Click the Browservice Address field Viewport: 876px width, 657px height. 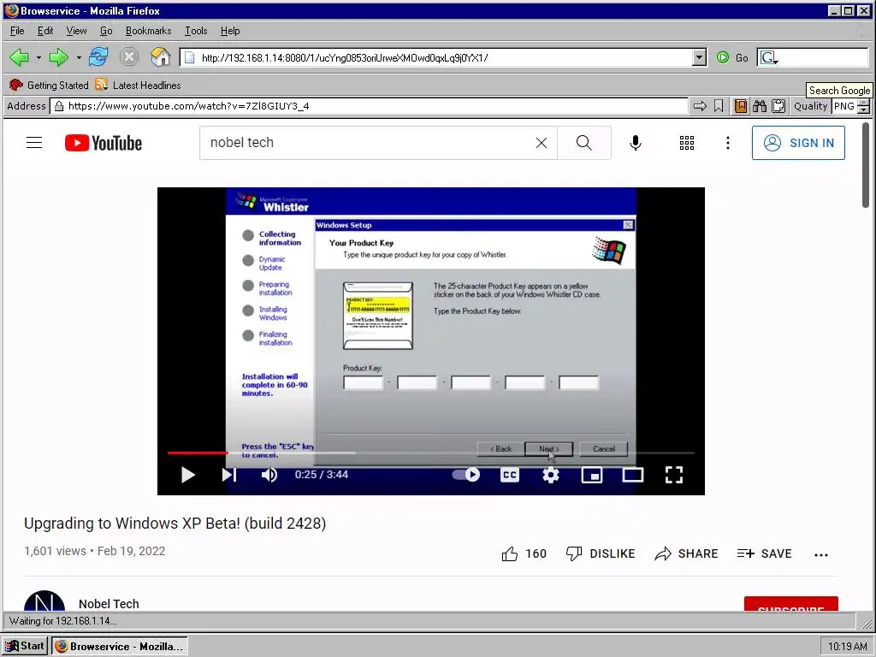370,106
